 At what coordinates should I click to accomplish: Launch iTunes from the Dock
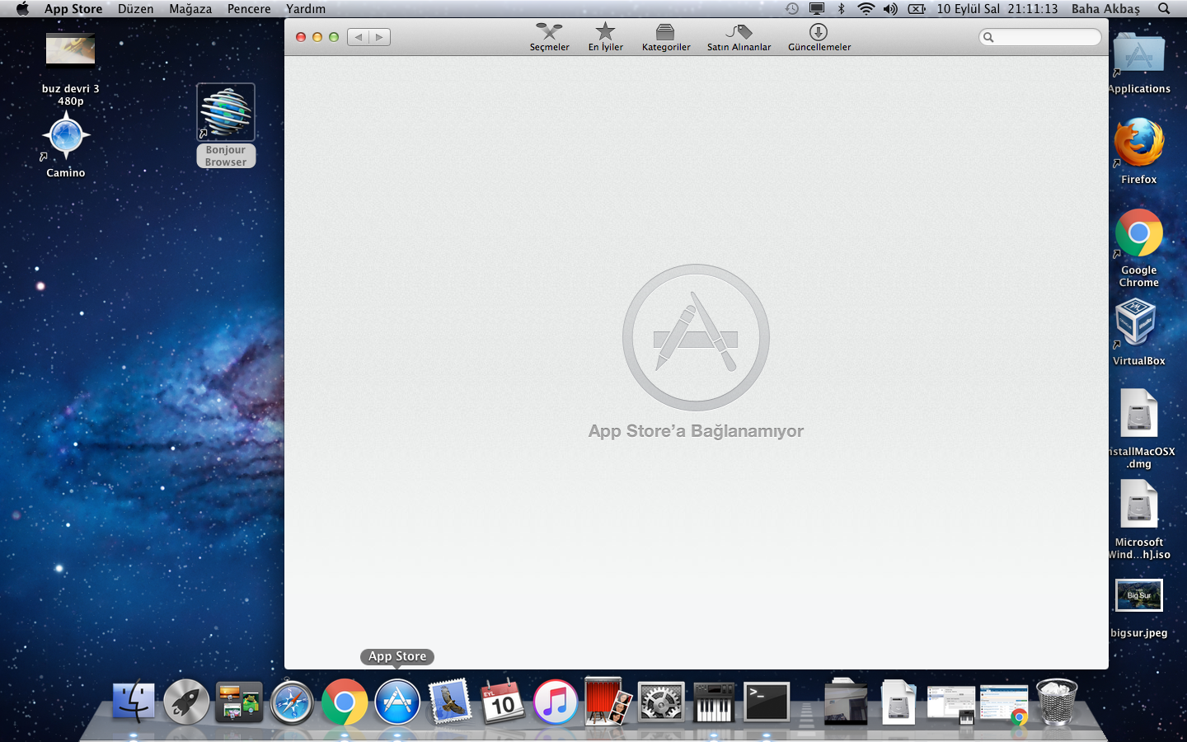pos(556,702)
